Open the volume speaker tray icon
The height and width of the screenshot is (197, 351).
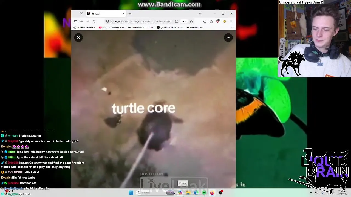click(x=333, y=193)
